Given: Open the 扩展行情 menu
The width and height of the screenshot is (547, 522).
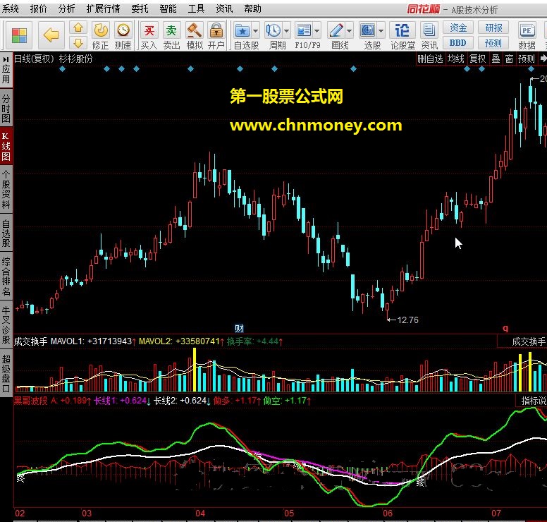Looking at the screenshot, I should pyautogui.click(x=103, y=8).
